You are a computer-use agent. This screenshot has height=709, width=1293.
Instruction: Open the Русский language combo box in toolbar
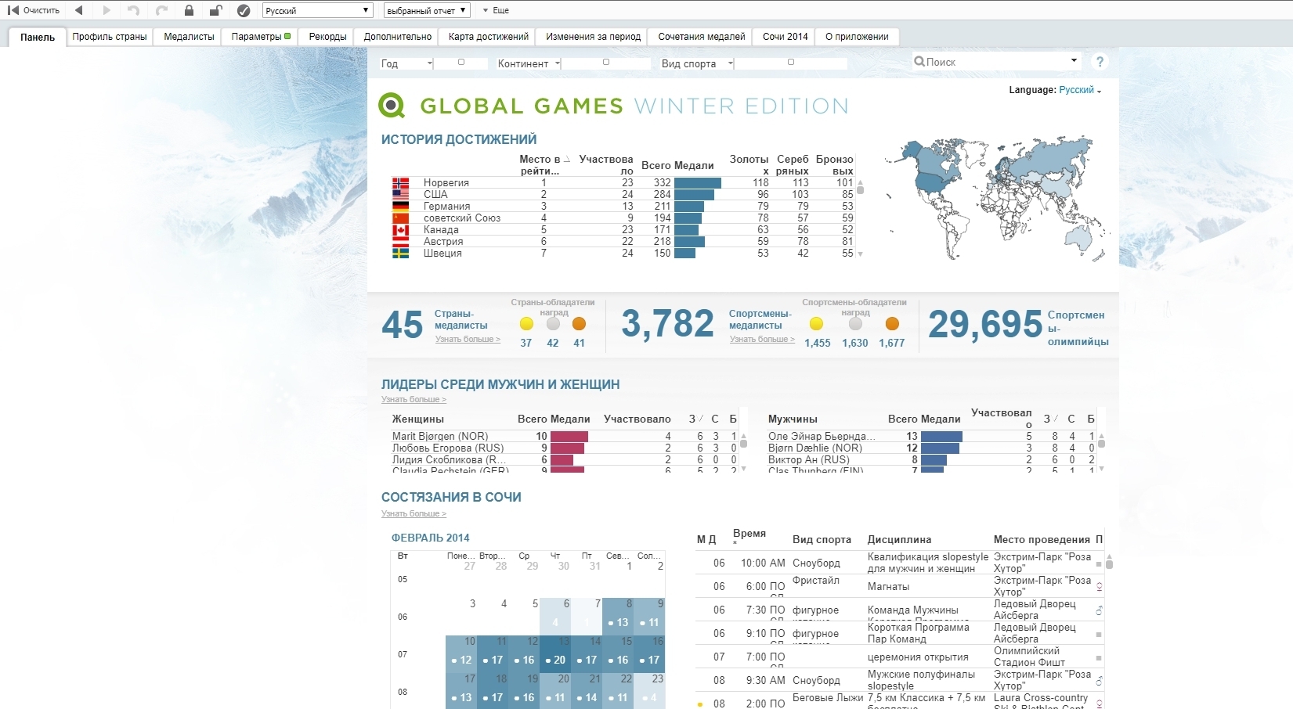(x=317, y=10)
